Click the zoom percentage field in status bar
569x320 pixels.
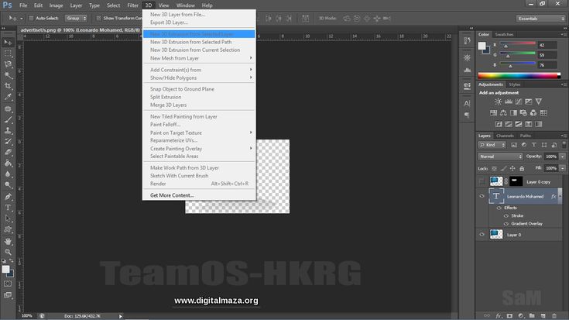27,315
